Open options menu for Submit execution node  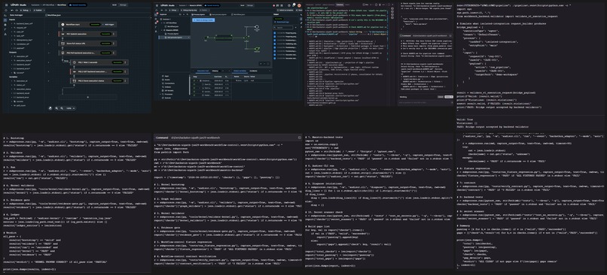coord(114,34)
